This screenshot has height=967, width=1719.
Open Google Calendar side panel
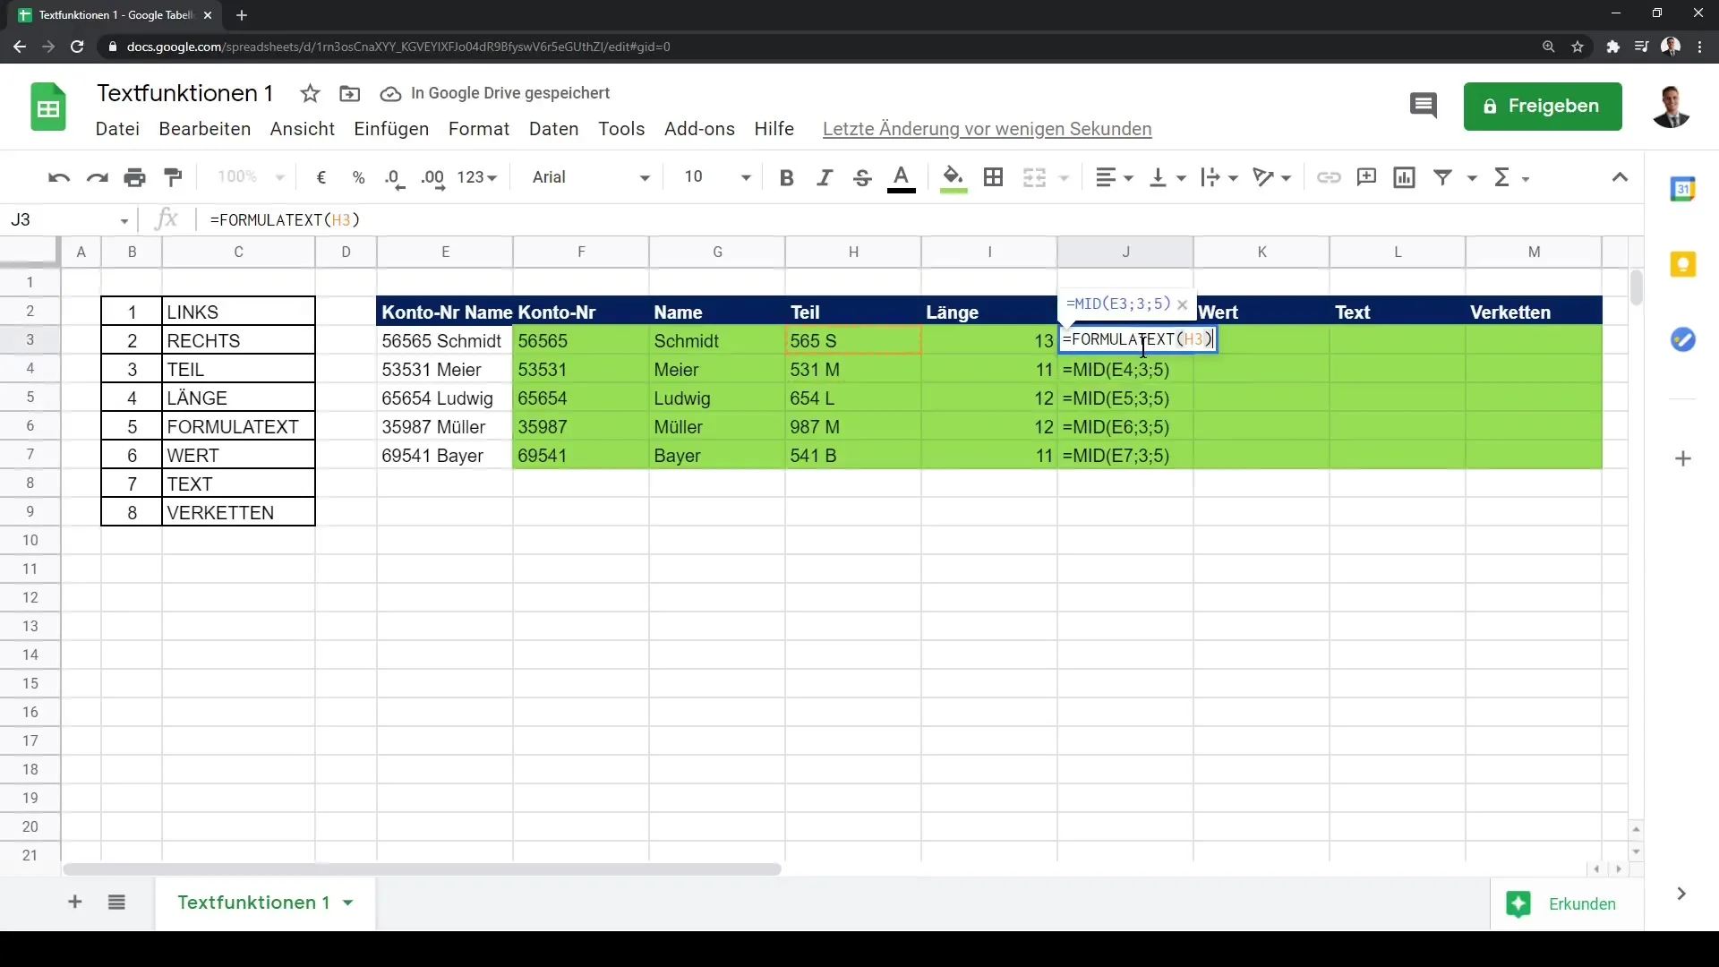[1683, 189]
